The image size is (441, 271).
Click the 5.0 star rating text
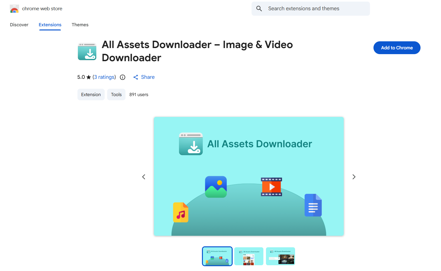point(84,77)
